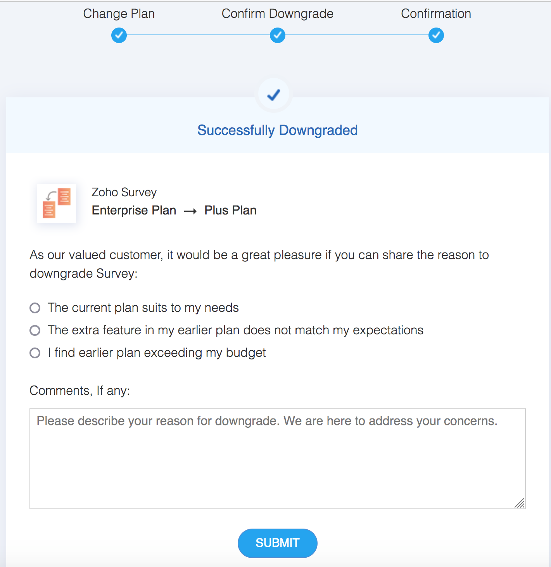551x567 pixels.
Task: Click the arrow between Enterprise and Plus Plan
Action: [190, 211]
